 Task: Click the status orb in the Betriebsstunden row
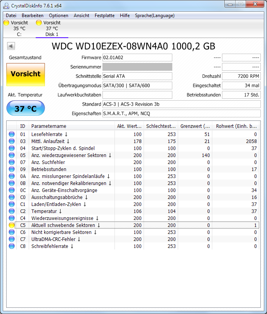pos(12,169)
